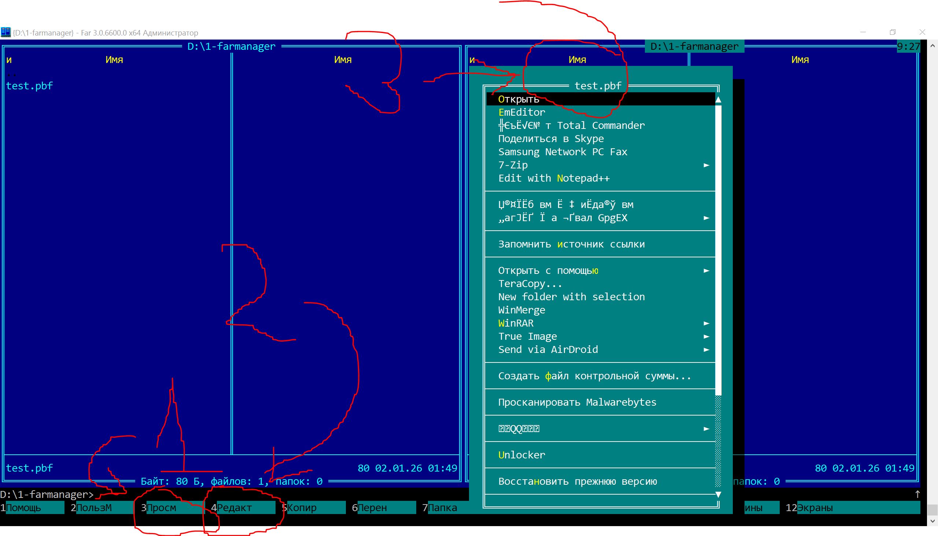938x536 pixels.
Task: Click the D:\1-farmanager command line prompt
Action: [x=47, y=494]
